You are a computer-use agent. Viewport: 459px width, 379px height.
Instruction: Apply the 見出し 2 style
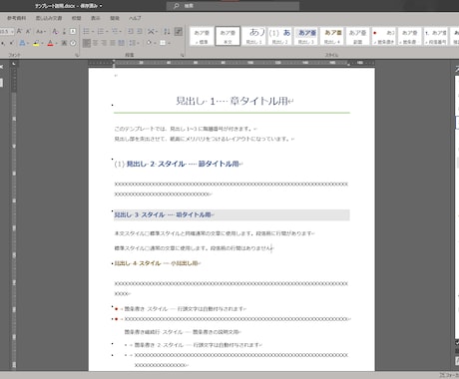point(279,36)
